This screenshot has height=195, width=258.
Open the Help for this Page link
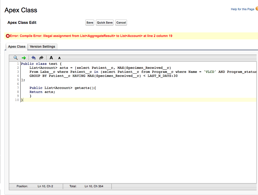(242, 9)
